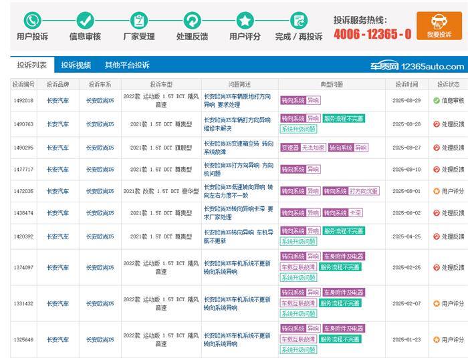This screenshot has height=358, width=468.
Task: Click the 用户评分 status icon for complaint 1472035
Action: point(437,191)
